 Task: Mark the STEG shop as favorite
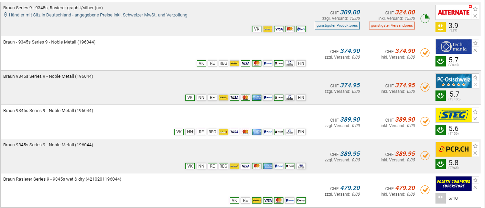[475, 112]
